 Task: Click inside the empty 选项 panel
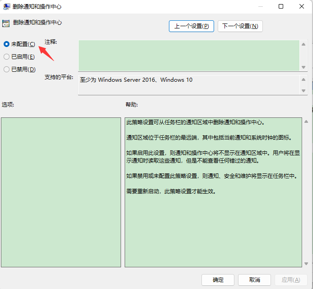coord(60,192)
